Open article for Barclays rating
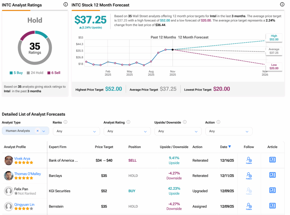 tap(272, 175)
